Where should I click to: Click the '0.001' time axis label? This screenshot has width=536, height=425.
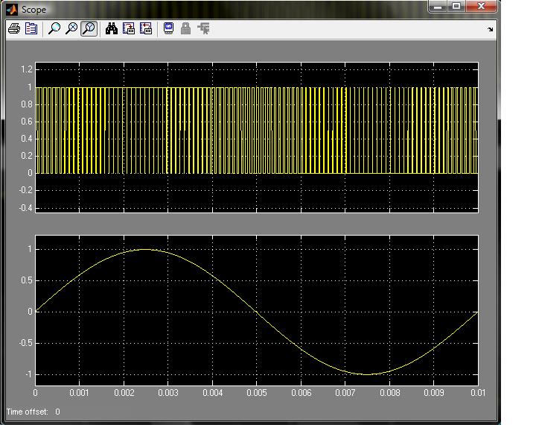tap(80, 393)
